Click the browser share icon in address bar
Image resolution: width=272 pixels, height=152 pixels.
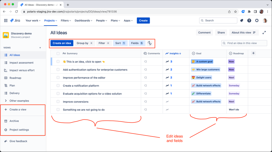(229, 12)
